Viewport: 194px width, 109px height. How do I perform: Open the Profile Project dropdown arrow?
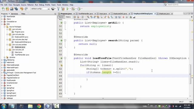coord(82,9)
